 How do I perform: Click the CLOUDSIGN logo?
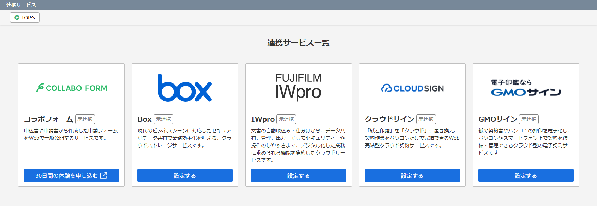pyautogui.click(x=412, y=88)
